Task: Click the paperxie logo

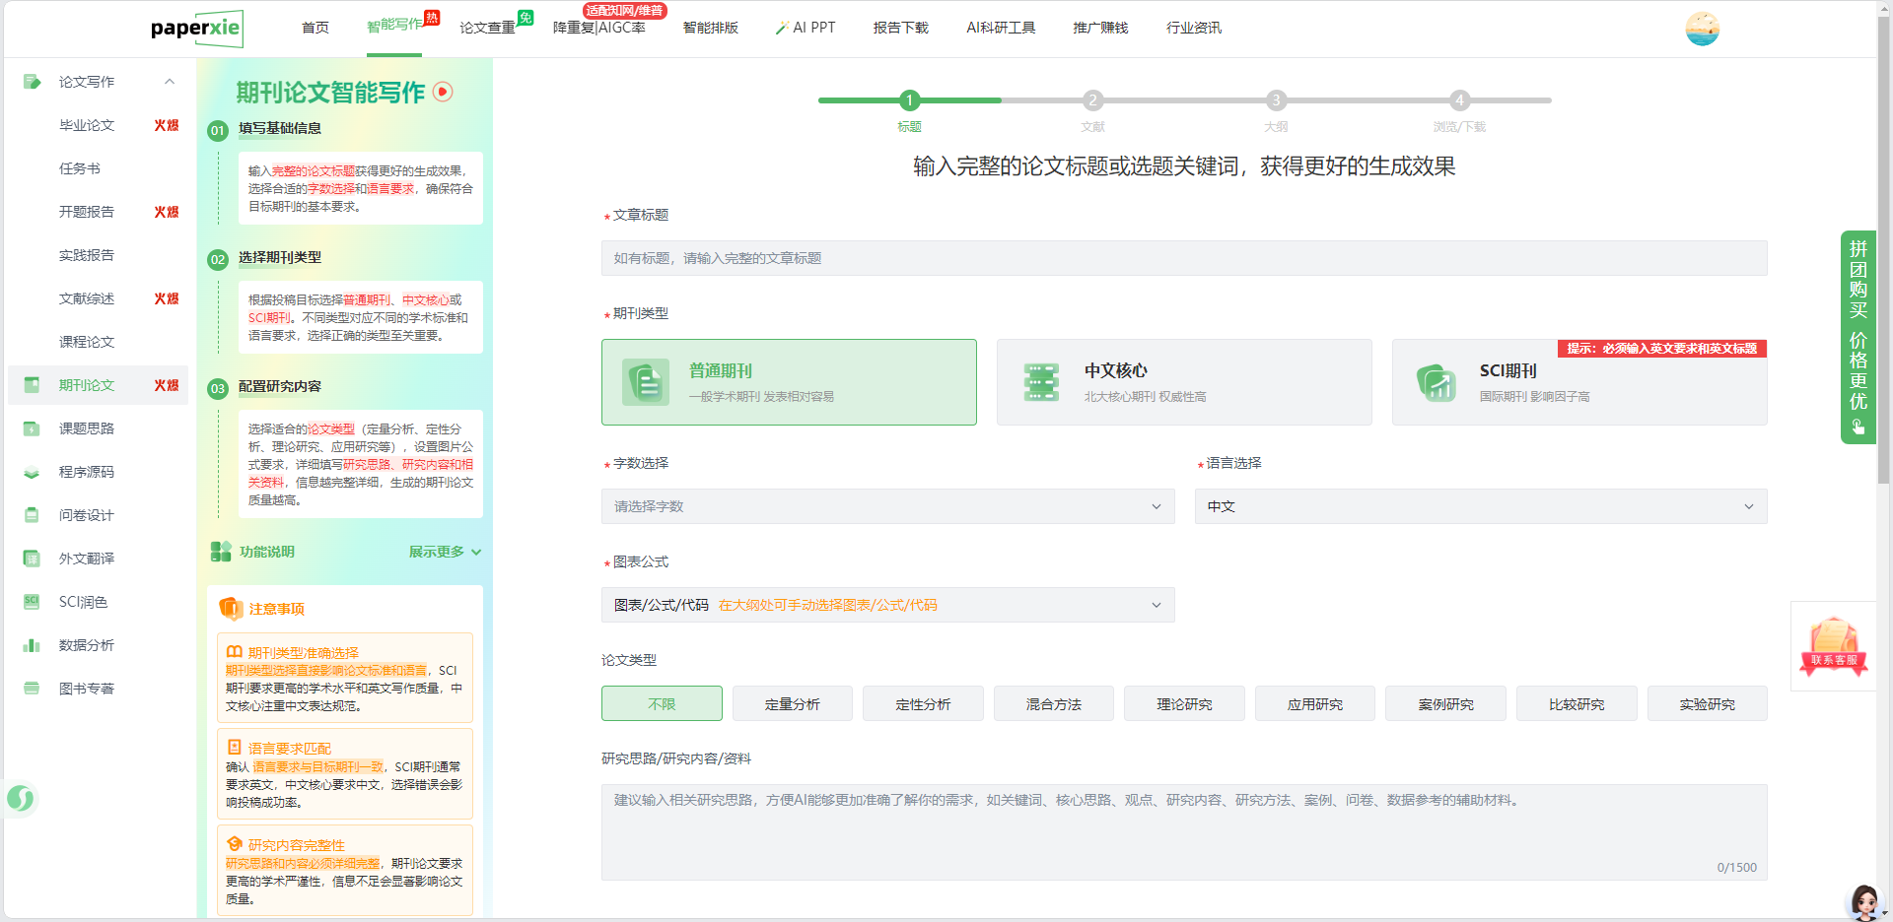Action: [x=196, y=29]
